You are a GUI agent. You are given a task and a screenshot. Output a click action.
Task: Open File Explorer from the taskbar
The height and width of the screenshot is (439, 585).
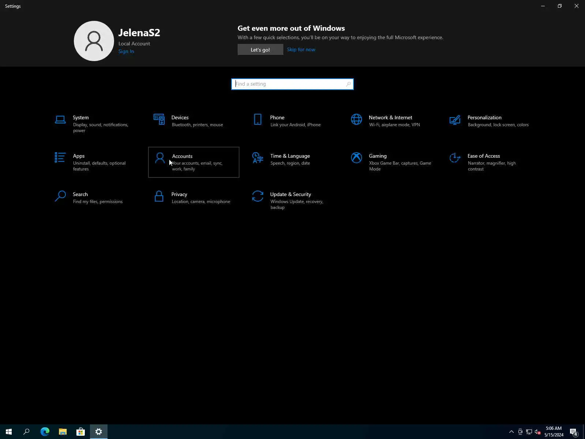click(x=63, y=432)
